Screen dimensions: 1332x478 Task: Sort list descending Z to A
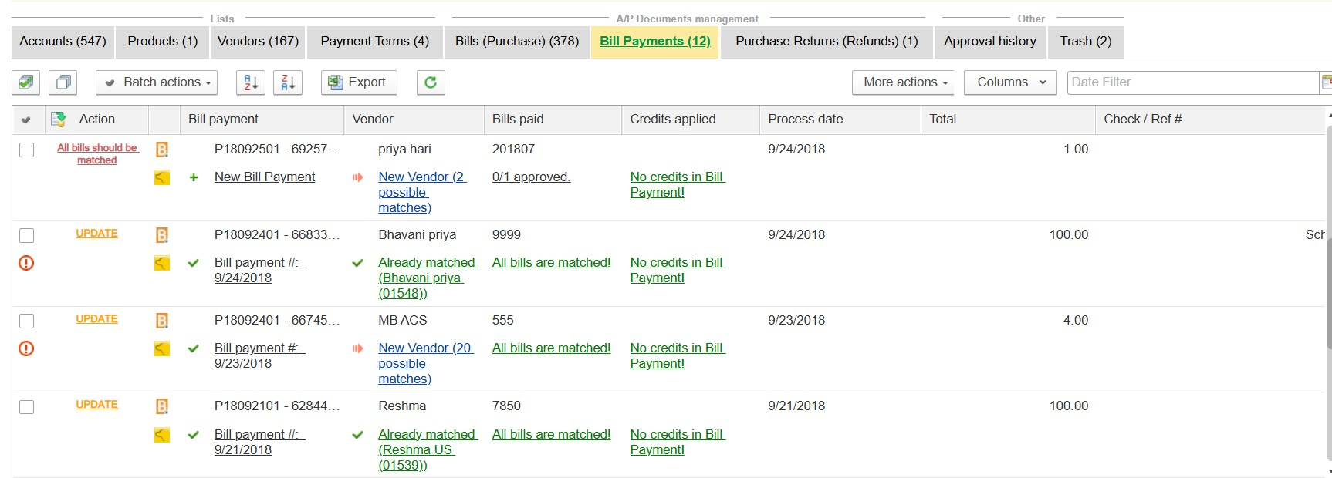click(288, 82)
